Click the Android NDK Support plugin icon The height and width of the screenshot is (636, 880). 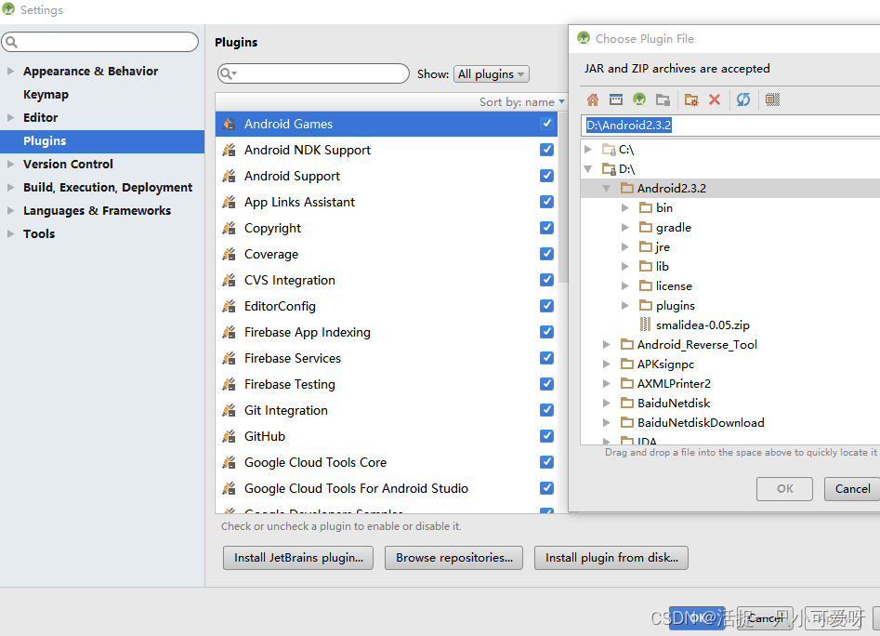coord(229,150)
